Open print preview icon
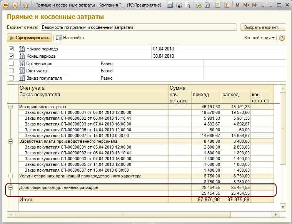Image resolution: width=292 pixels, height=224 pixels. point(187,5)
